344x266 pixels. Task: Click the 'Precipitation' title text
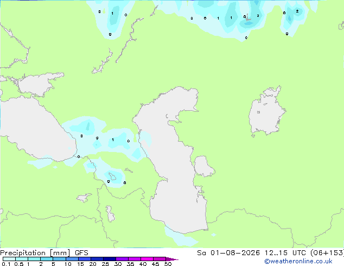[x=23, y=253]
